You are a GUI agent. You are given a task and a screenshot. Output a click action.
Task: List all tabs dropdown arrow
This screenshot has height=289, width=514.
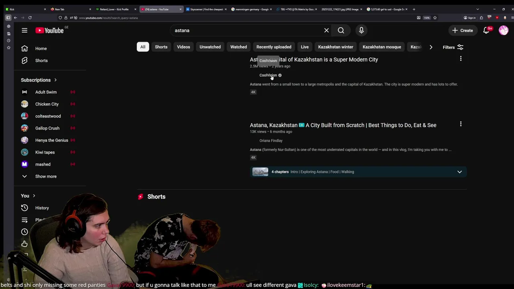477,9
